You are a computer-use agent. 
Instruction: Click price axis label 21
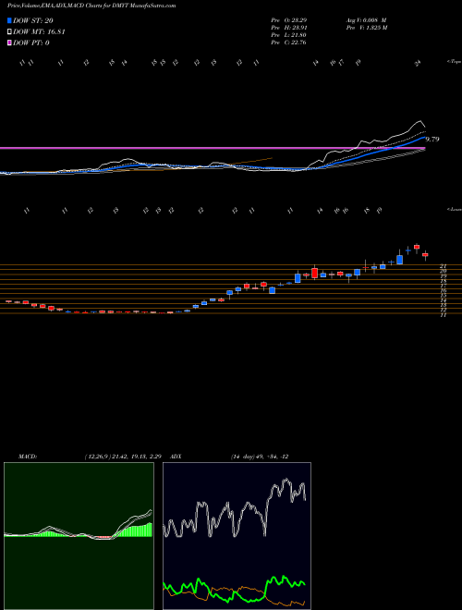tap(443, 266)
